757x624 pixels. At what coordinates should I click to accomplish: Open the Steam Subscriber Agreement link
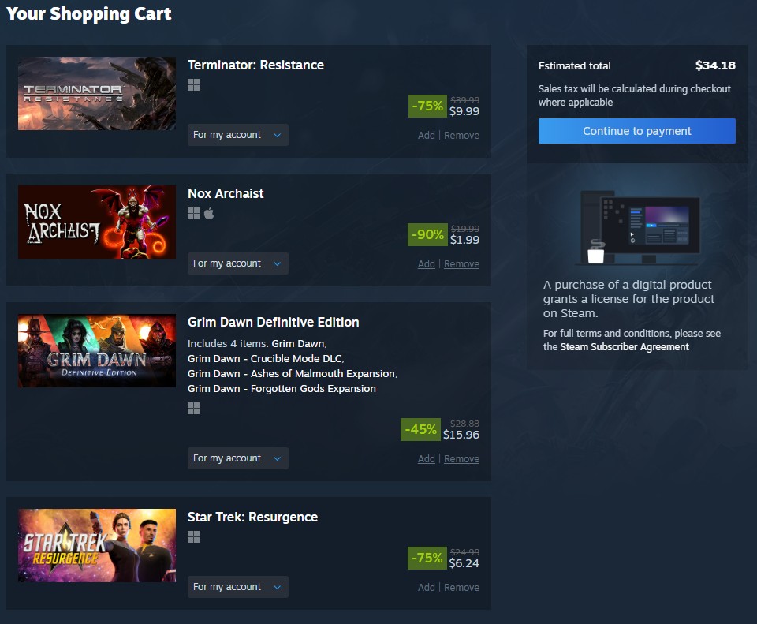point(625,347)
